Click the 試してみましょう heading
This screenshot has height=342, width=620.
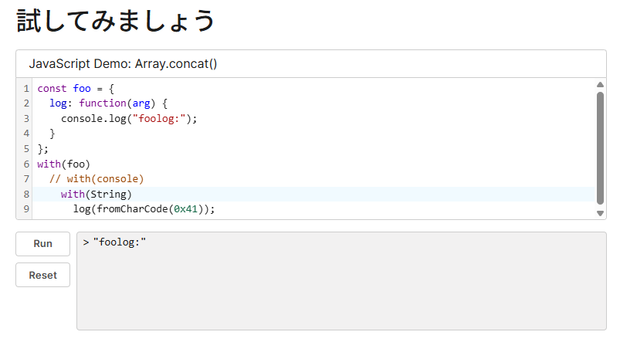(116, 21)
